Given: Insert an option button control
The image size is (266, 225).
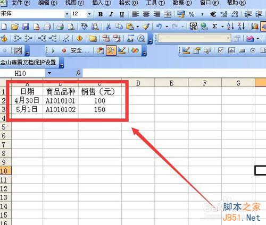Looking at the screenshot, I should pyautogui.click(x=253, y=50).
